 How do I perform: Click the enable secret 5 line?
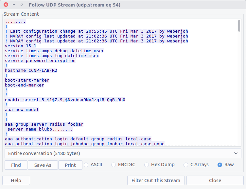tap(65, 100)
